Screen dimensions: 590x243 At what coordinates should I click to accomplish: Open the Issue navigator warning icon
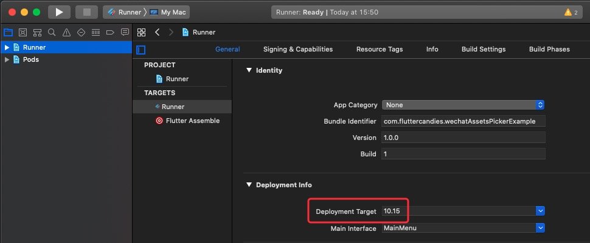click(x=66, y=33)
